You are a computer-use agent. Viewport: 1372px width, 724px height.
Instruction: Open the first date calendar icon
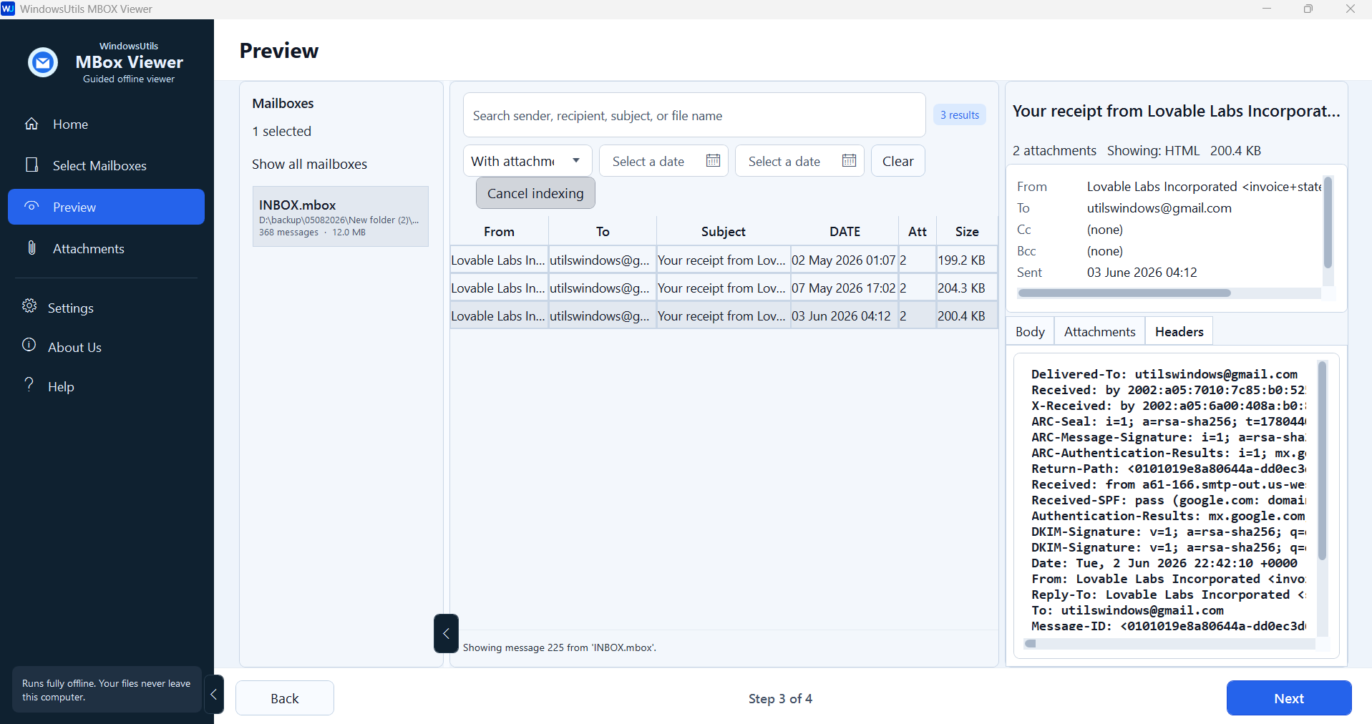(x=713, y=160)
